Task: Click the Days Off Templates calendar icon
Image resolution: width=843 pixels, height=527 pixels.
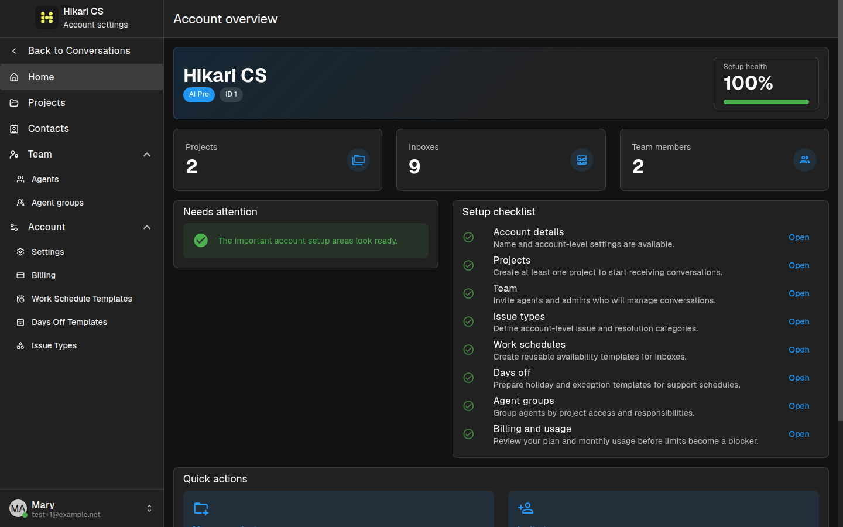Action: pos(20,322)
